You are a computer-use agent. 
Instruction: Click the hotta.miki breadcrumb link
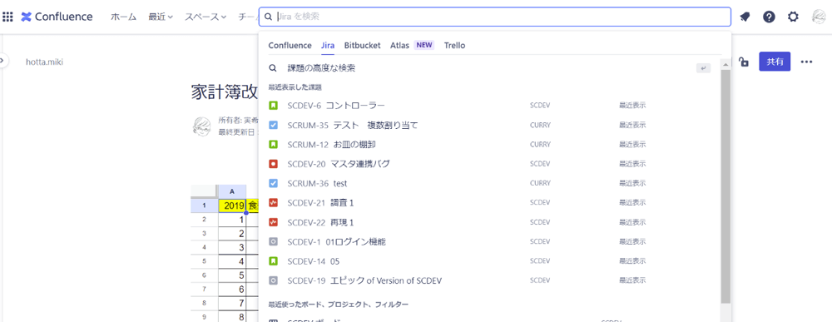(x=45, y=62)
